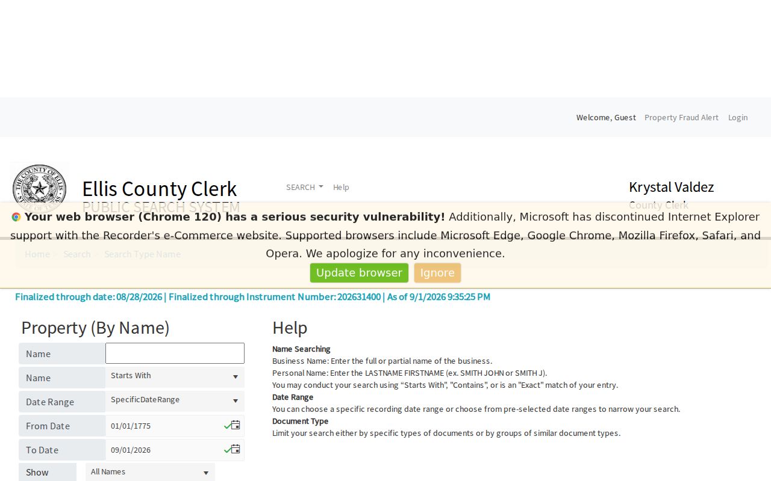Image resolution: width=771 pixels, height=481 pixels.
Task: Click the Chrome icon in the warning banner
Action: coord(16,217)
